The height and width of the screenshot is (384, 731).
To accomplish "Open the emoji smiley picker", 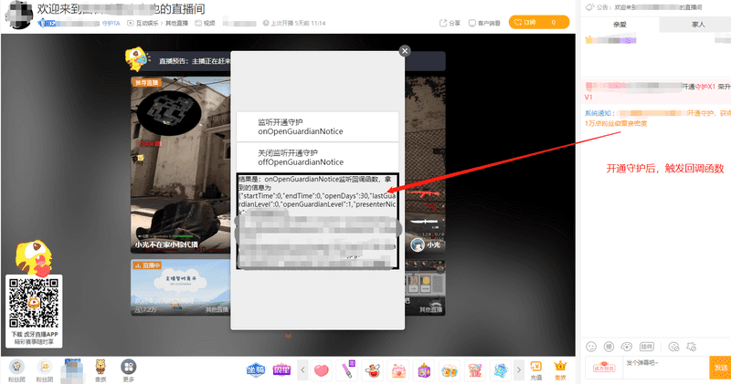I will point(591,347).
